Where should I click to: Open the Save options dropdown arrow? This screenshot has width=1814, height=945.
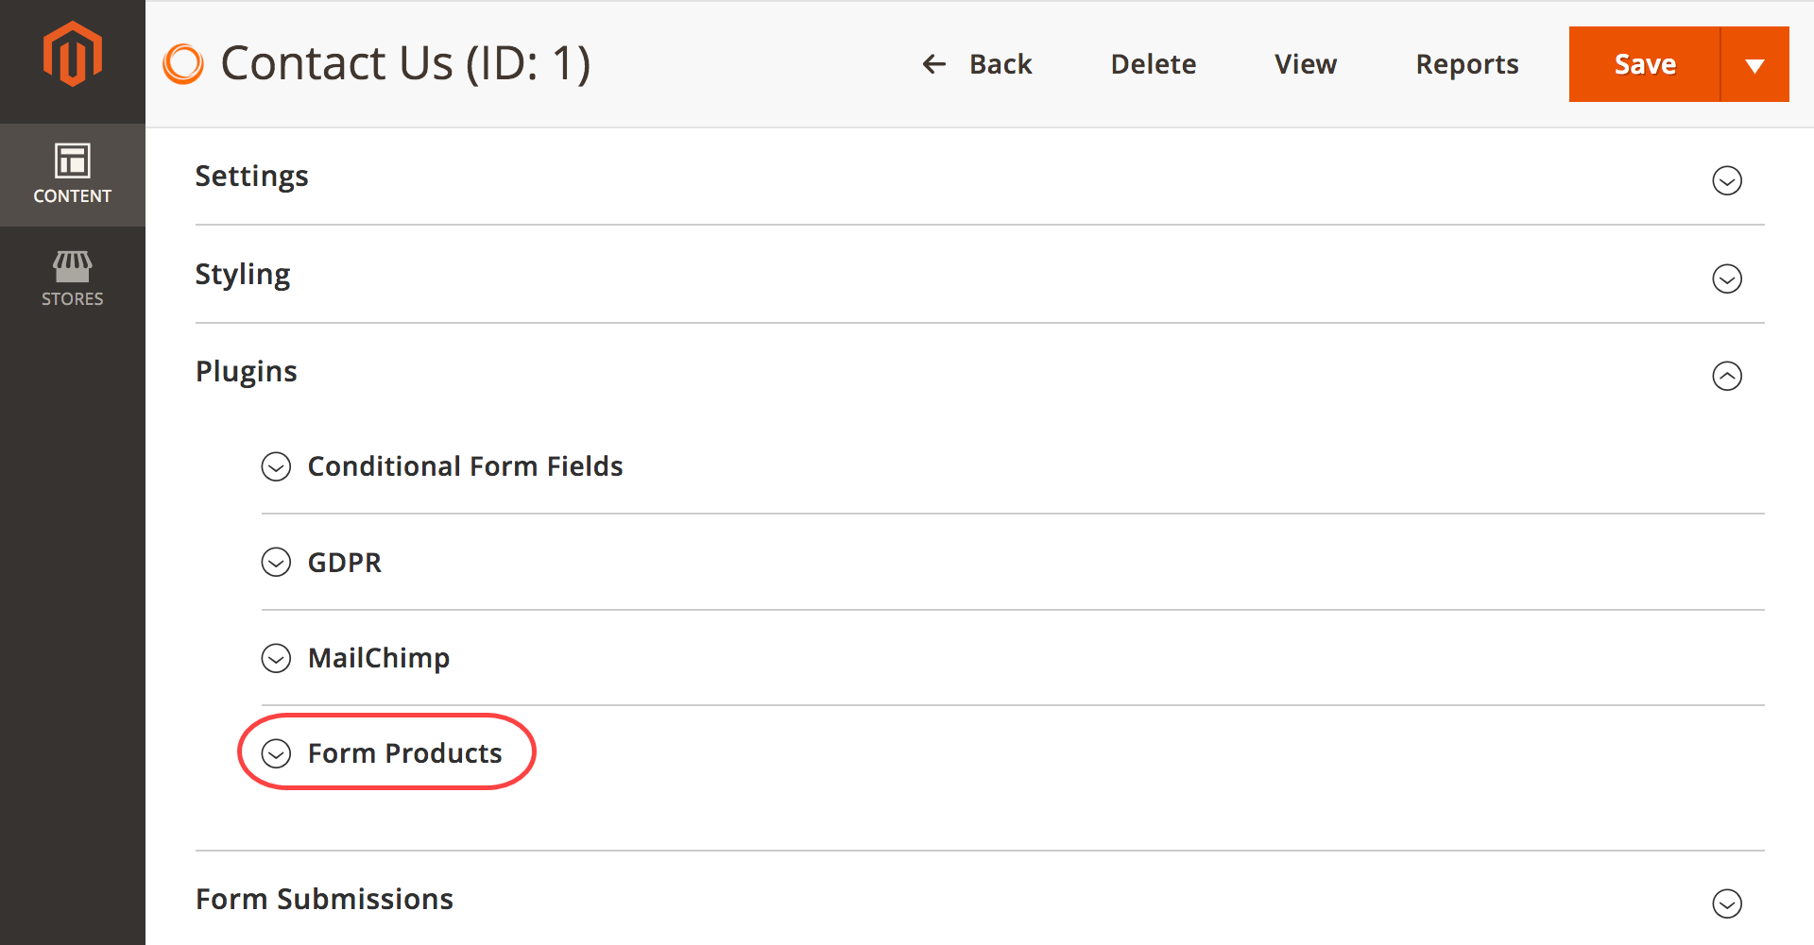point(1755,63)
